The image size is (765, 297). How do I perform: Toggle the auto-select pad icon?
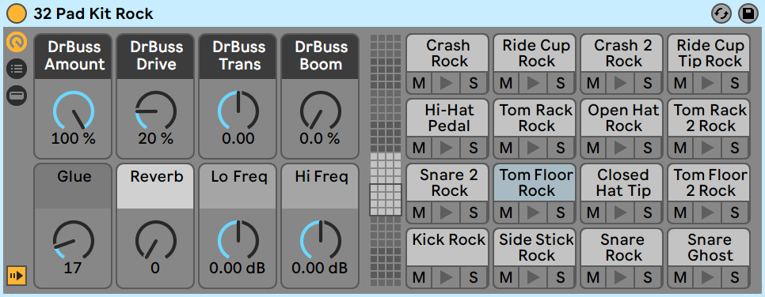pos(16,276)
